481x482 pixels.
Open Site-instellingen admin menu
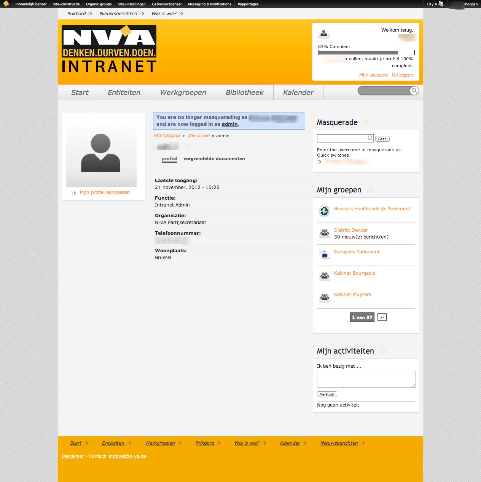(132, 4)
